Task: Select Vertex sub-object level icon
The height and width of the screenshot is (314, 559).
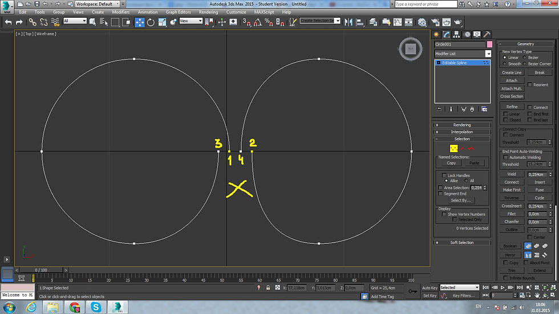Action: 453,148
